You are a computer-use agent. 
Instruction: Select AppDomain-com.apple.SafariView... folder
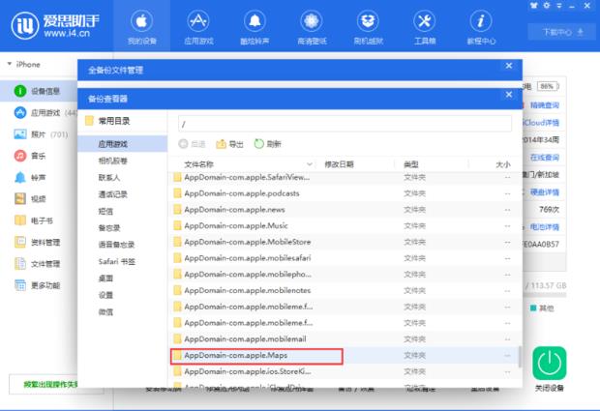345,177
